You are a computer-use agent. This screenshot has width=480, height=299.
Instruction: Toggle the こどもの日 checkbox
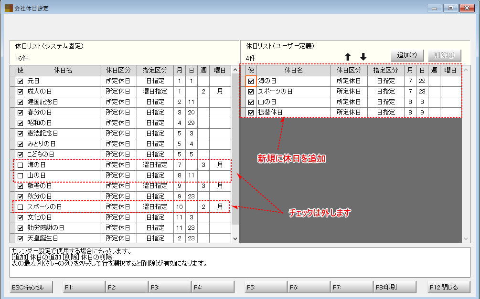(20, 155)
